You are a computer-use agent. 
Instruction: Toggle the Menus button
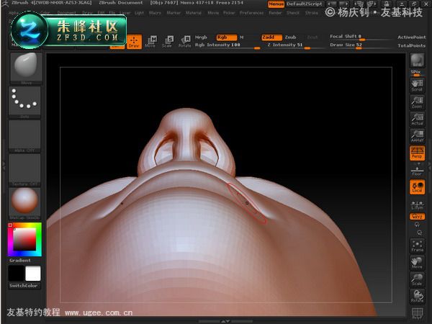coord(276,4)
